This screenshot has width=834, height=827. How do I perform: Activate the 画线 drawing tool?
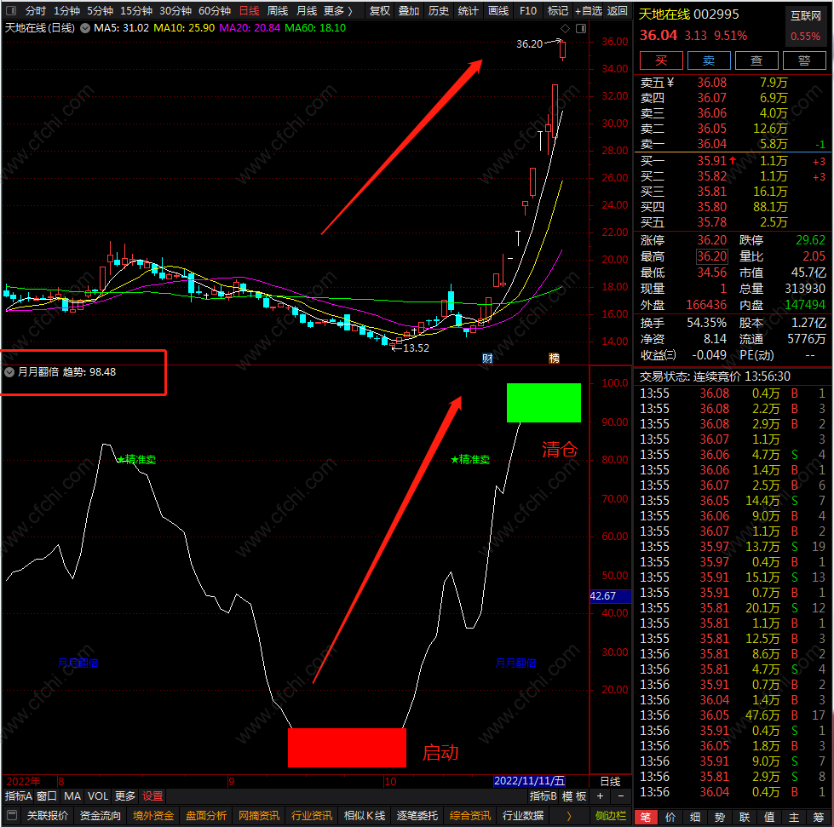498,10
